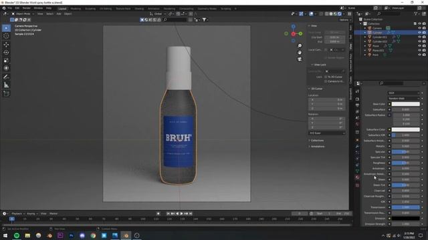Open the viewport Options button
Image resolution: width=428 pixels, height=240 pixels.
(344, 20)
